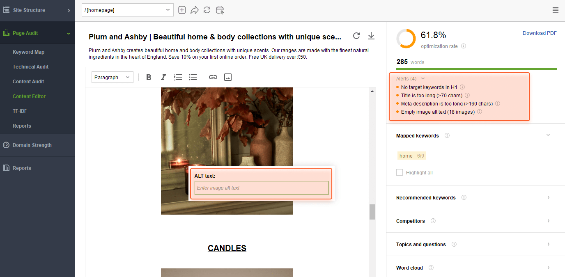Click info icon beside Competitors

(x=433, y=221)
